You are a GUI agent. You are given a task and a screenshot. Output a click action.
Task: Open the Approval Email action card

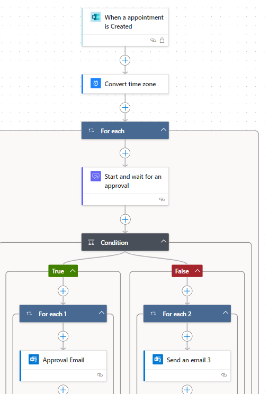pos(63,365)
